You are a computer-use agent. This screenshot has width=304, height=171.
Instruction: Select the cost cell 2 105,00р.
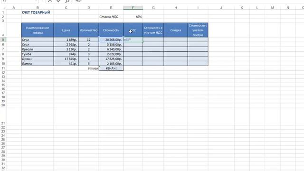pos(111,63)
